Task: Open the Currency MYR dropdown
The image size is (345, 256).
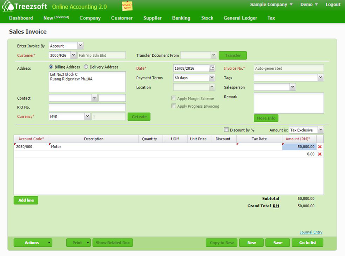Action: point(87,117)
